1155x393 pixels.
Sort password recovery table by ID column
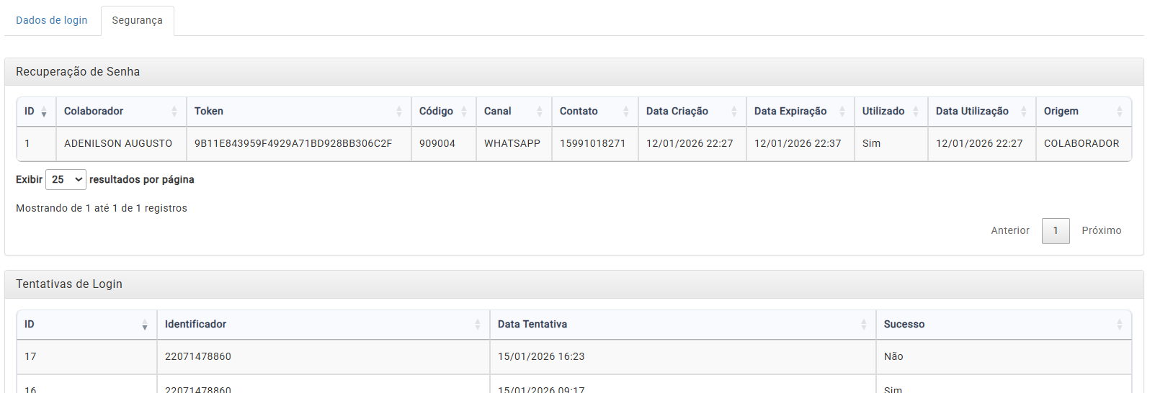[35, 112]
